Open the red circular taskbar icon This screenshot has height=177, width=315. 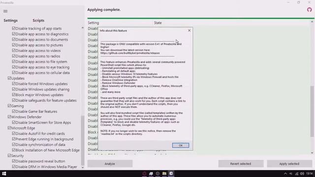pyautogui.click(x=144, y=174)
